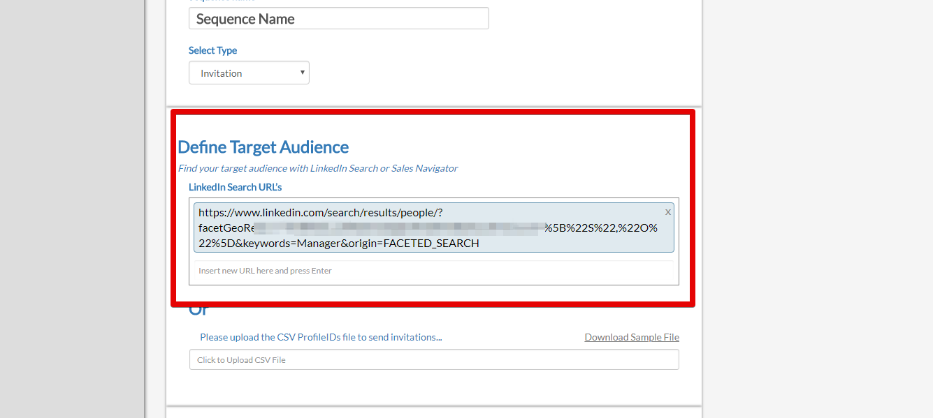Click the Sequence Name input field
Viewport: 933px width, 418px height.
[338, 19]
